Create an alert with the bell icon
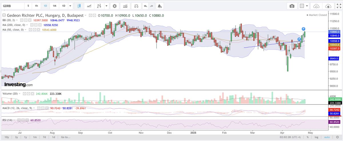Image resolution: width=343 pixels, height=141 pixels. (160, 6)
